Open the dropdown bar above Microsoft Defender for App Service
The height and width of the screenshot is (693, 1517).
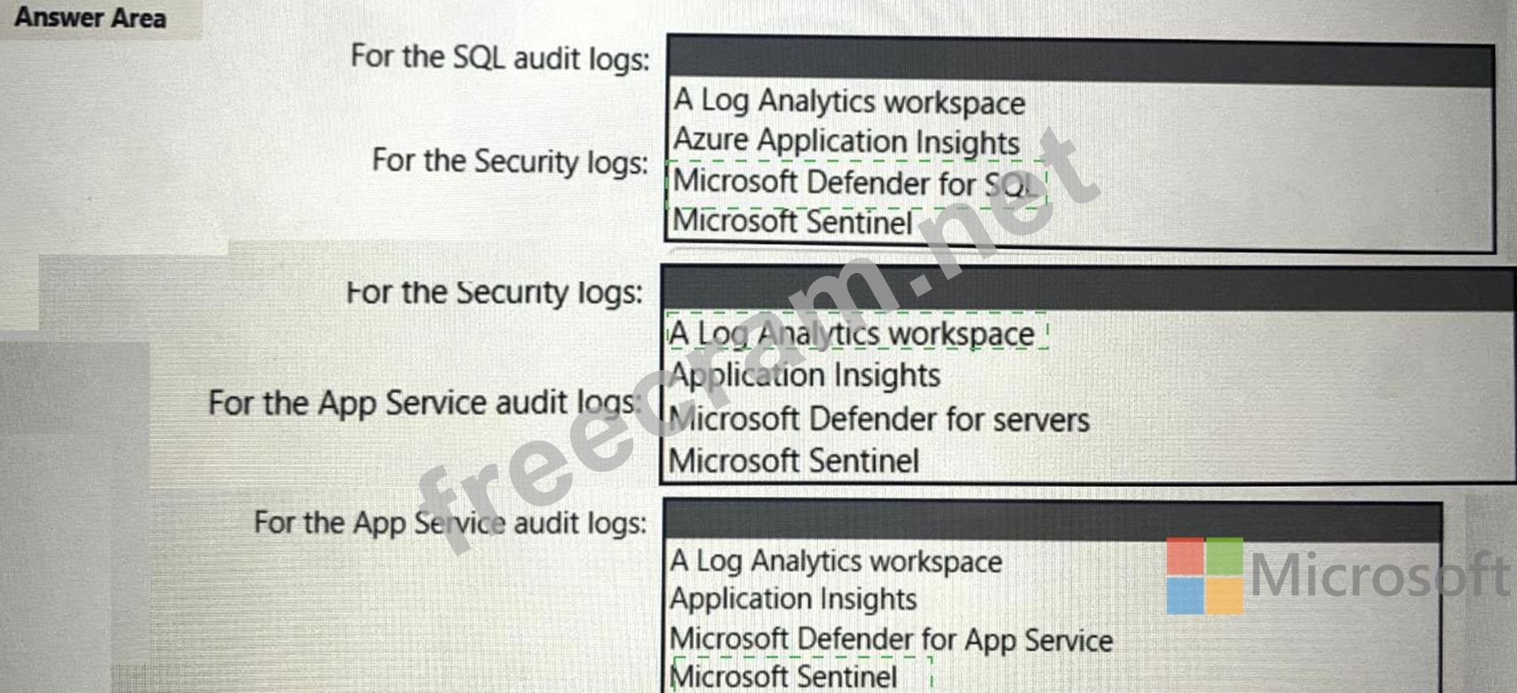tap(1052, 522)
